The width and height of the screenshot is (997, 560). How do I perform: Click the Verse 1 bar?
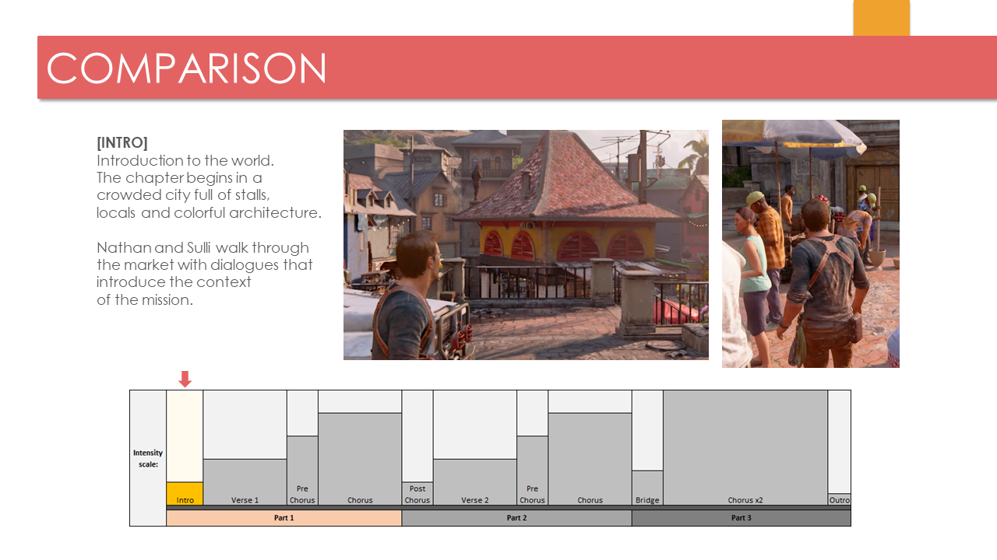(x=245, y=482)
